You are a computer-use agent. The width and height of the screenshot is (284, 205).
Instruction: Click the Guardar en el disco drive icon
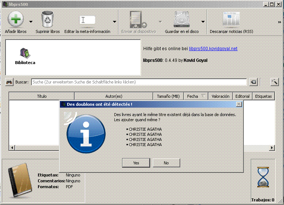(x=182, y=19)
